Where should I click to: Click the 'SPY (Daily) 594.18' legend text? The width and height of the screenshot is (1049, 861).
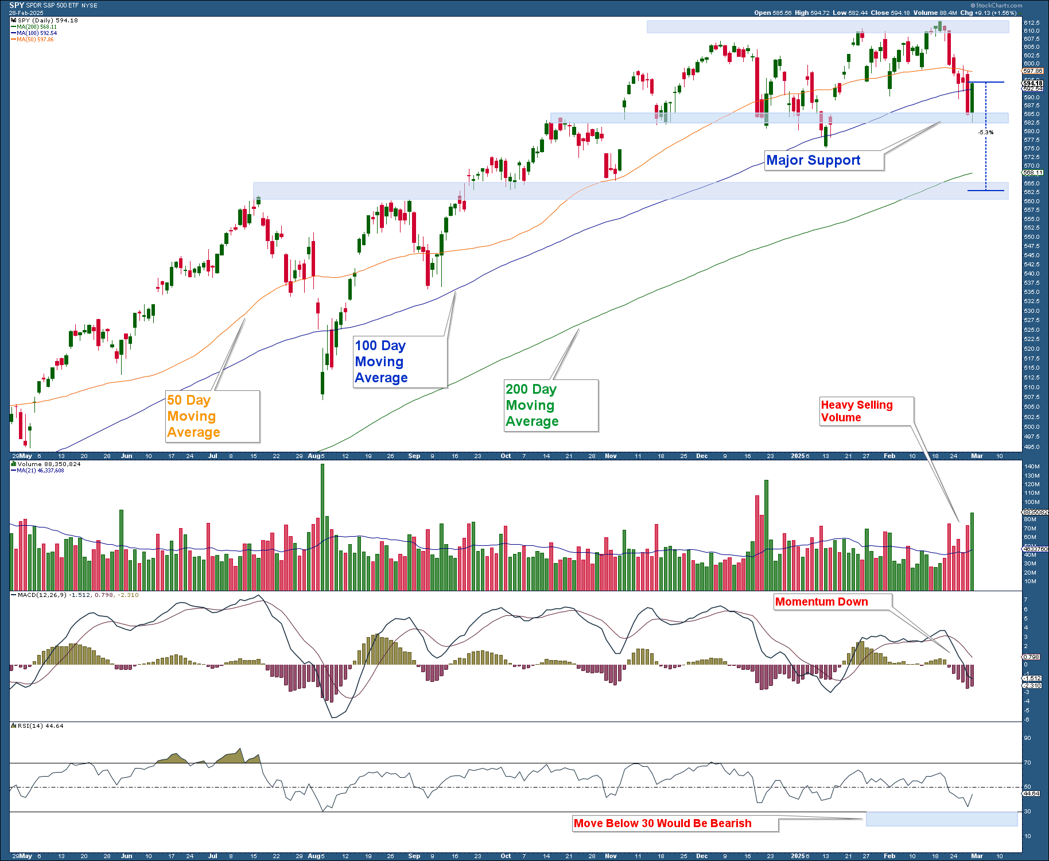48,20
